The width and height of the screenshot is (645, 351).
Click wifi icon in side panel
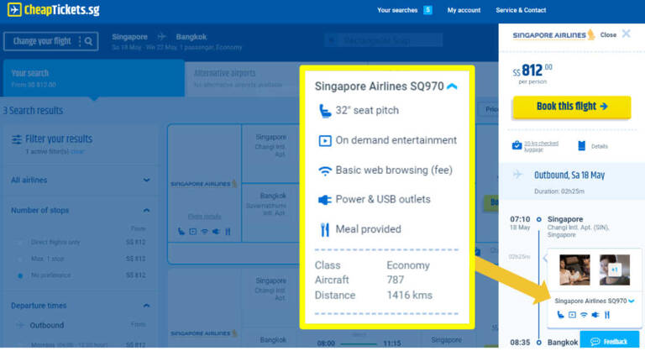(x=584, y=315)
